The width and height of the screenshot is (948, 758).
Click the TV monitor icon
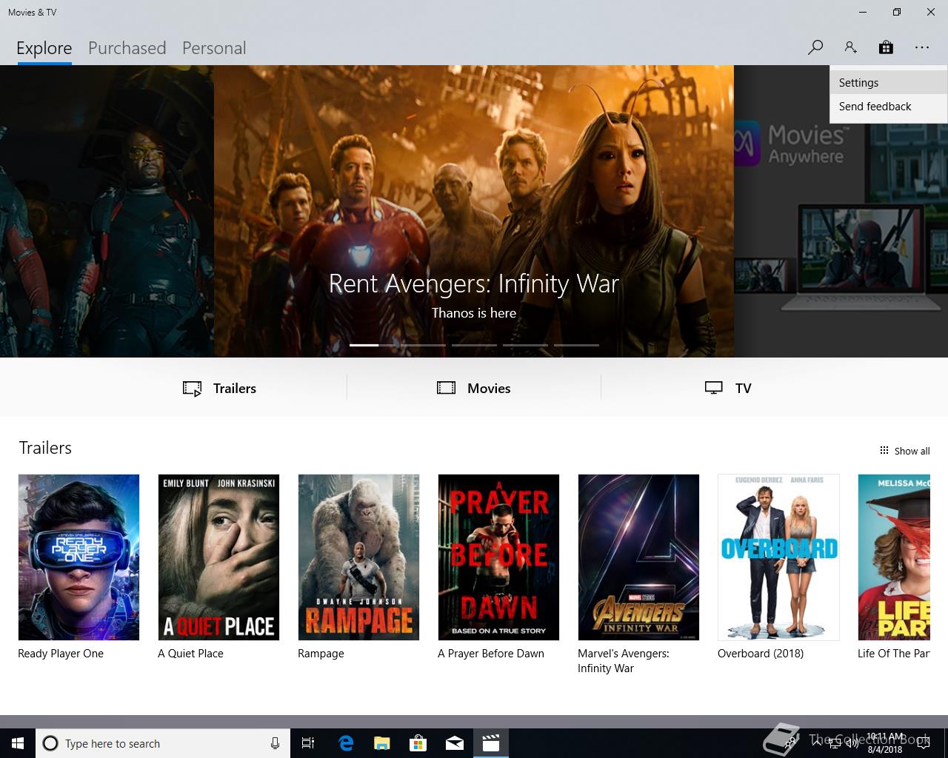click(x=713, y=388)
